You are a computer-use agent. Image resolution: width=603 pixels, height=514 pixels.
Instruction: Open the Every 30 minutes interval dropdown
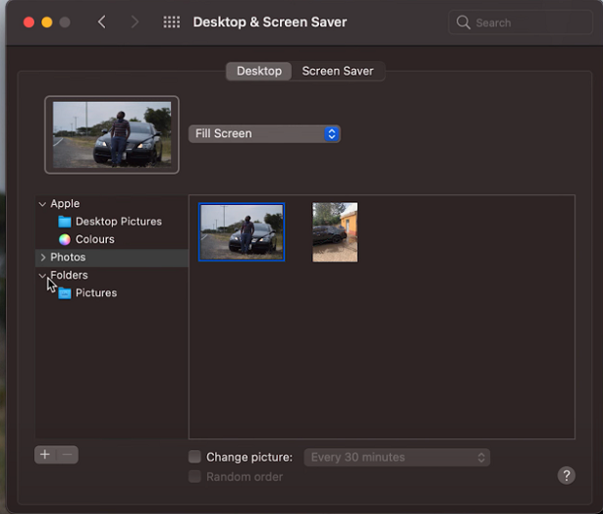point(397,457)
